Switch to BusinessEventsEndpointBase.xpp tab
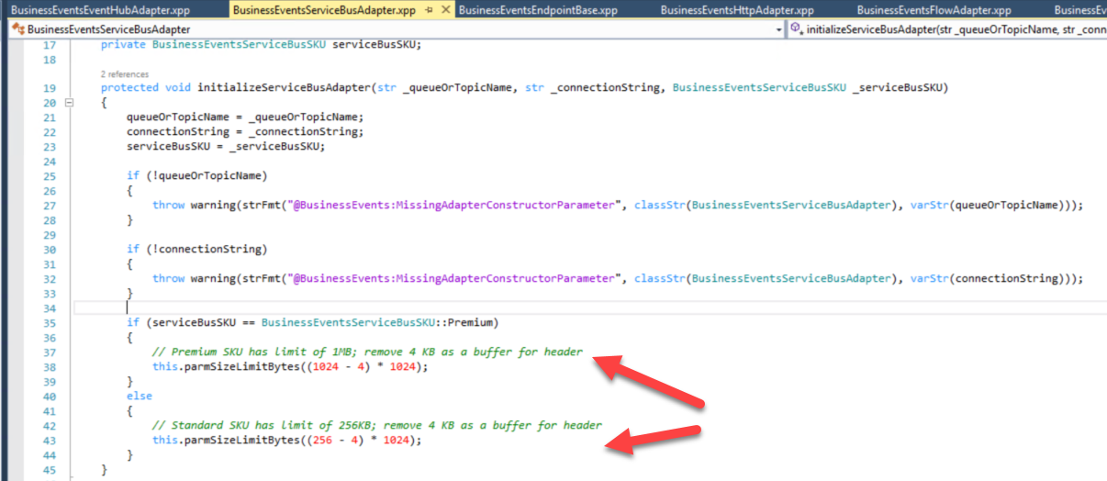Image resolution: width=1107 pixels, height=481 pixels. (x=537, y=10)
